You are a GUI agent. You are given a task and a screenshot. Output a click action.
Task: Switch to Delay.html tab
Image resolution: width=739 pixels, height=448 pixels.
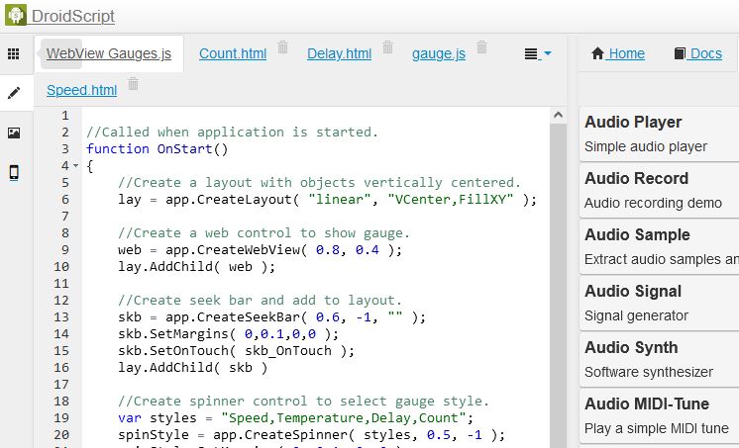(340, 53)
